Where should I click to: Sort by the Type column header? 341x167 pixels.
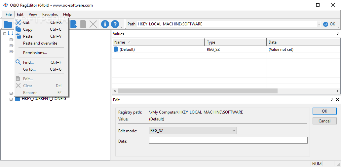coord(236,42)
